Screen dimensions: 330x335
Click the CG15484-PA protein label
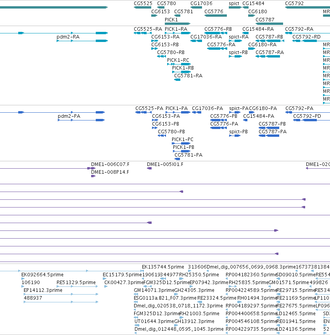[259, 116]
